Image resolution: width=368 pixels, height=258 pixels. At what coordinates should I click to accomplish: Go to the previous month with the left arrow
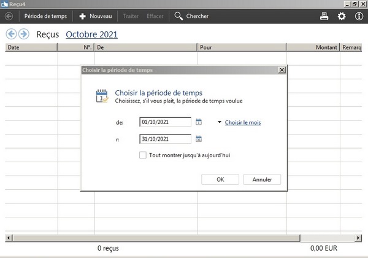click(11, 34)
